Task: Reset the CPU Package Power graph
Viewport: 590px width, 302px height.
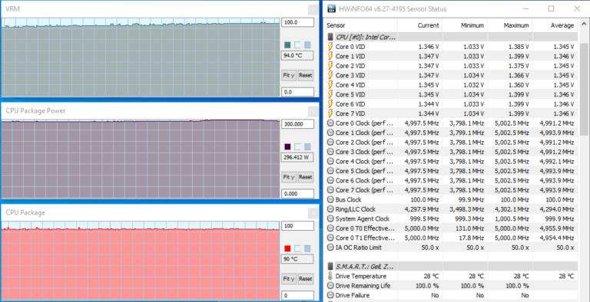Action: (x=306, y=177)
